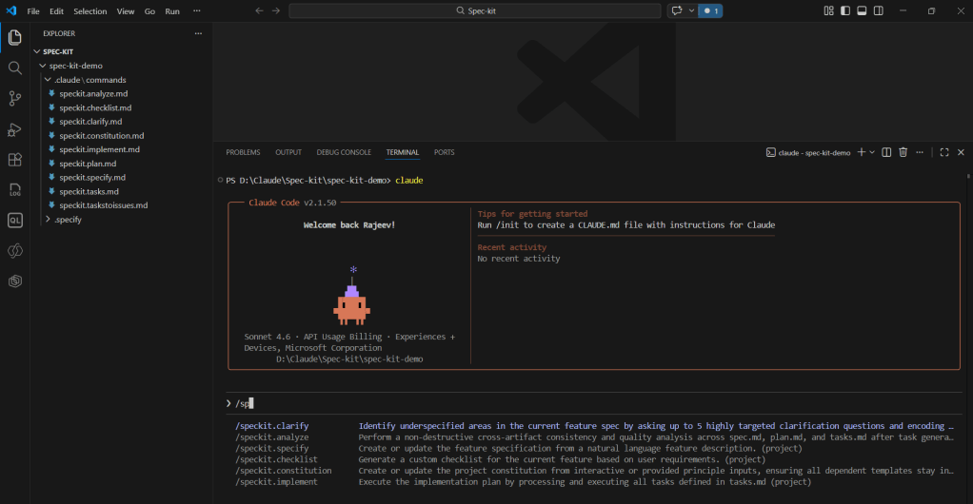Collapse the spec-kit-demo folder

point(75,66)
